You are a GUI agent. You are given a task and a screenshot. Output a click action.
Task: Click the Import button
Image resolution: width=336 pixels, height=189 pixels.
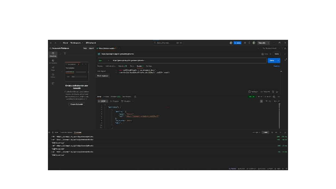(91, 48)
